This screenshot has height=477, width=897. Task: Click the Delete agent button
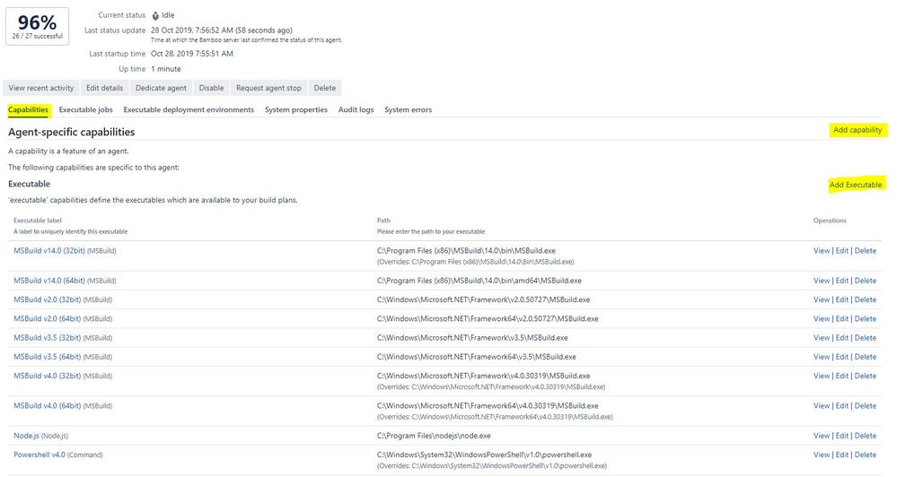click(324, 88)
